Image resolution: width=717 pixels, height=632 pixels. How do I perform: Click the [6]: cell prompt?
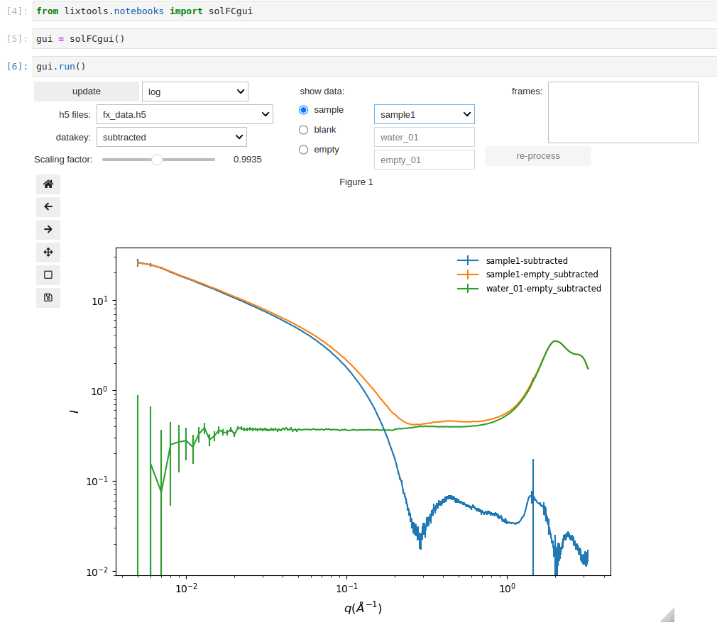click(x=17, y=66)
